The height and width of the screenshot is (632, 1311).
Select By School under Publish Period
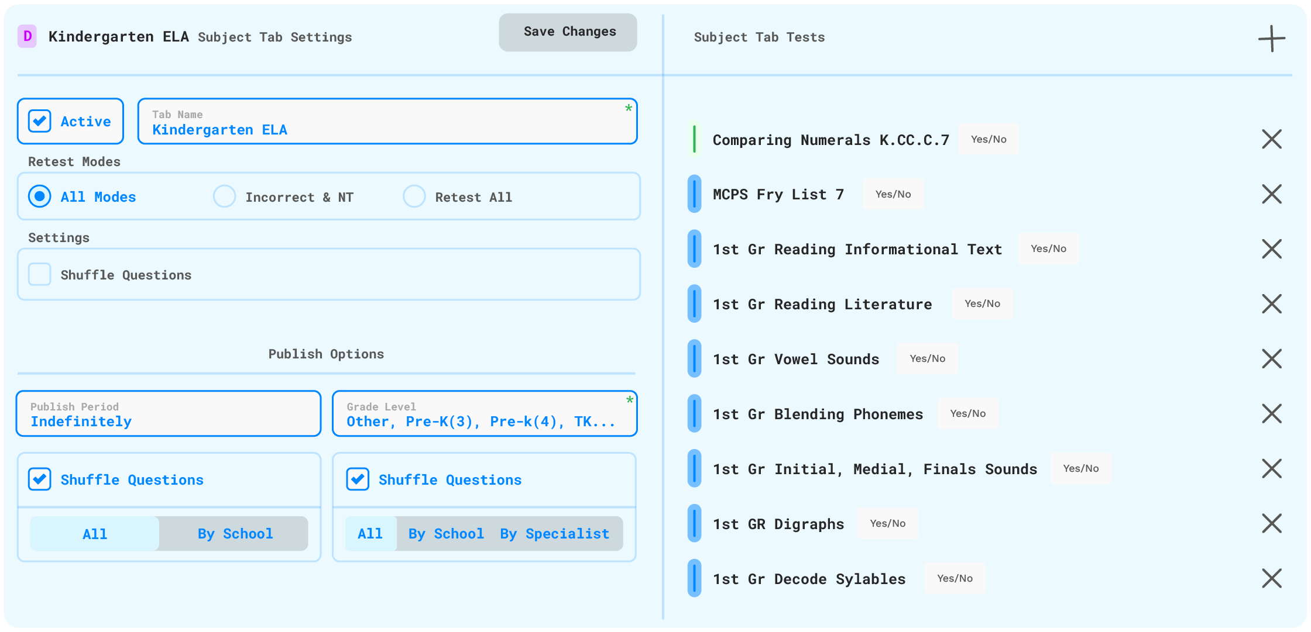click(x=235, y=534)
